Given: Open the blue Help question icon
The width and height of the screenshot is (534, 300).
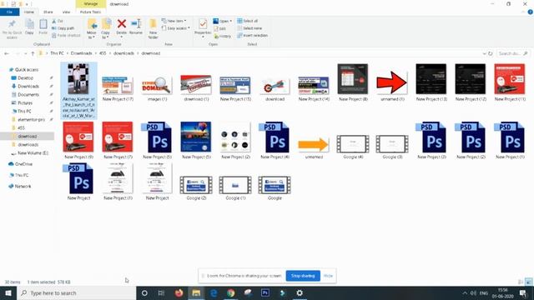Looking at the screenshot, I should coord(531,12).
